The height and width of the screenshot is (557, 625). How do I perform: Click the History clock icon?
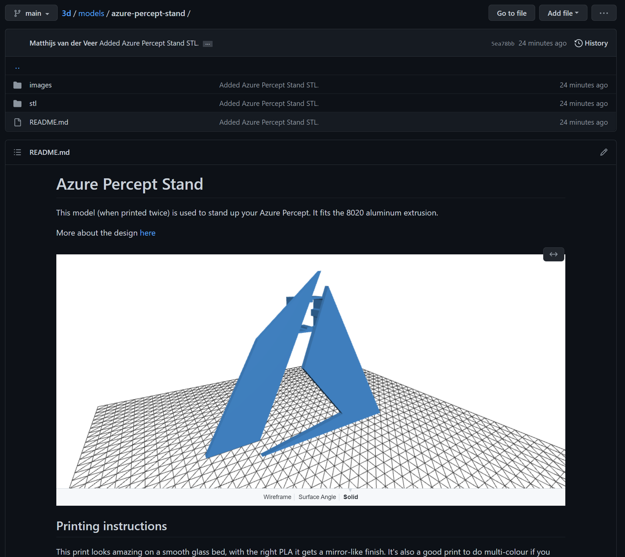point(578,43)
